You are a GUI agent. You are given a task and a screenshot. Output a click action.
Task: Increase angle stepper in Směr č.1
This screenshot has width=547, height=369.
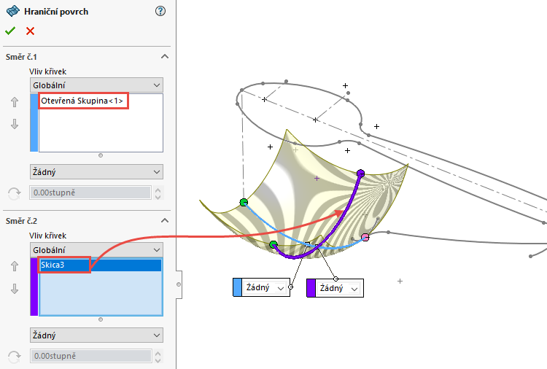pyautogui.click(x=158, y=190)
